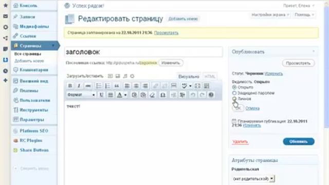Open the Привет, Елена user menu
The width and height of the screenshot is (329, 185).
(x=299, y=6)
